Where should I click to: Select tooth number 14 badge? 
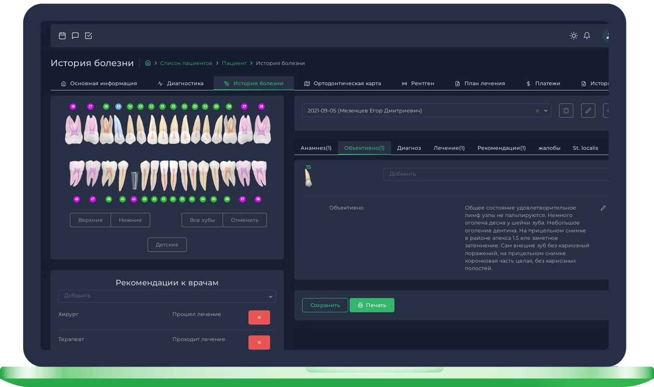(130, 106)
